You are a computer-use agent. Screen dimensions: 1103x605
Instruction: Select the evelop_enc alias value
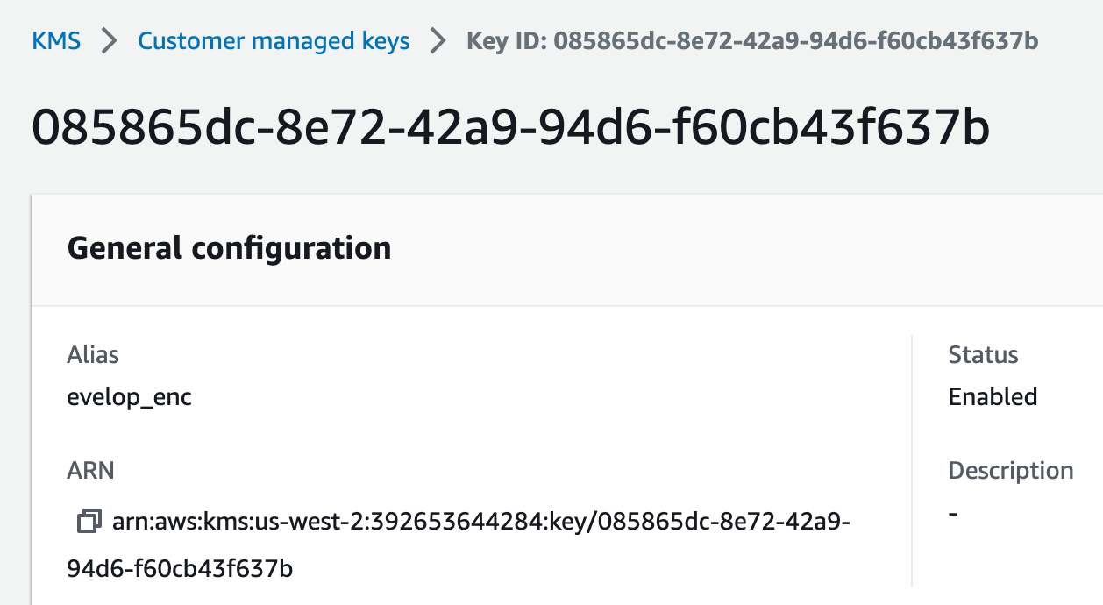(x=129, y=397)
